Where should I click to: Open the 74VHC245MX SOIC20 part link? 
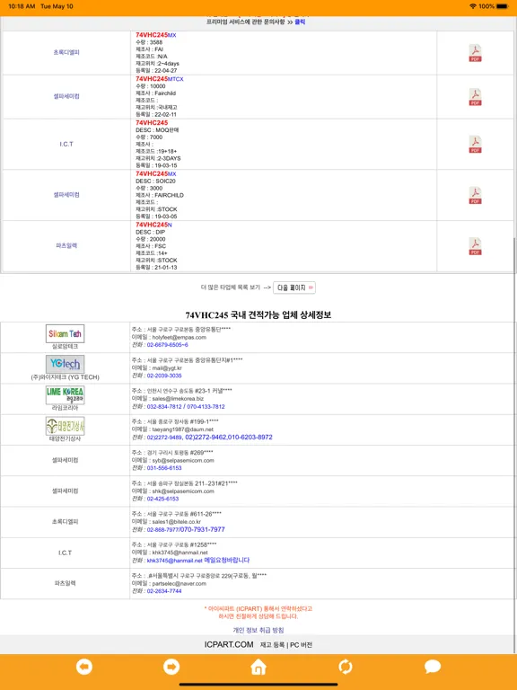click(155, 173)
